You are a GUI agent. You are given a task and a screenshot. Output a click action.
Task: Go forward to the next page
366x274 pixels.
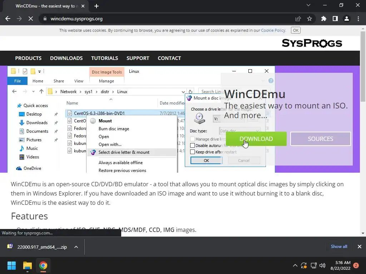coord(19,19)
